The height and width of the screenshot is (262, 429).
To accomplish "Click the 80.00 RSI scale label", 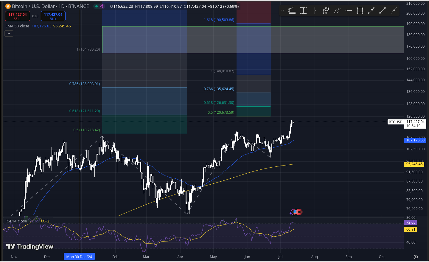I will [x=411, y=218].
